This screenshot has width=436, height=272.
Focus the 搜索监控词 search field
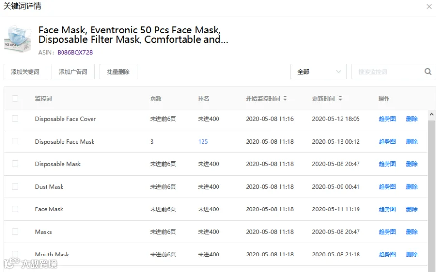(388, 72)
